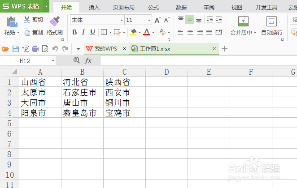Open print preview icon

pyautogui.click(x=45, y=49)
